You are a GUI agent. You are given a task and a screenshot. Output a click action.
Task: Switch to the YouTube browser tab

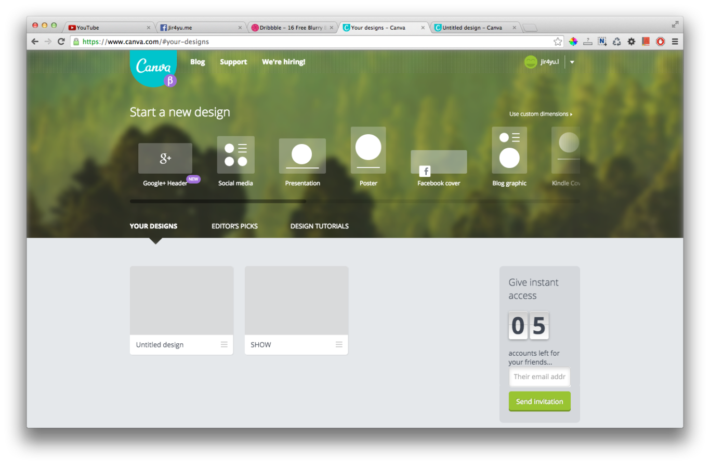click(109, 28)
